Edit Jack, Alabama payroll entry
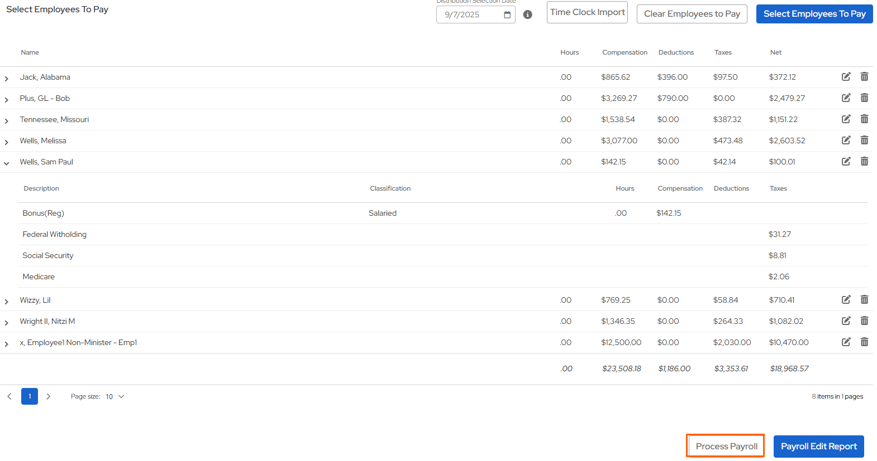Viewport: 877px width, 461px height. (846, 77)
